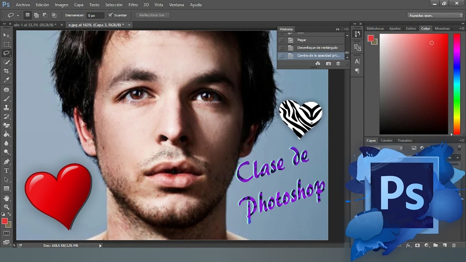
Task: Open the Capas panel options menu
Action: [462, 140]
